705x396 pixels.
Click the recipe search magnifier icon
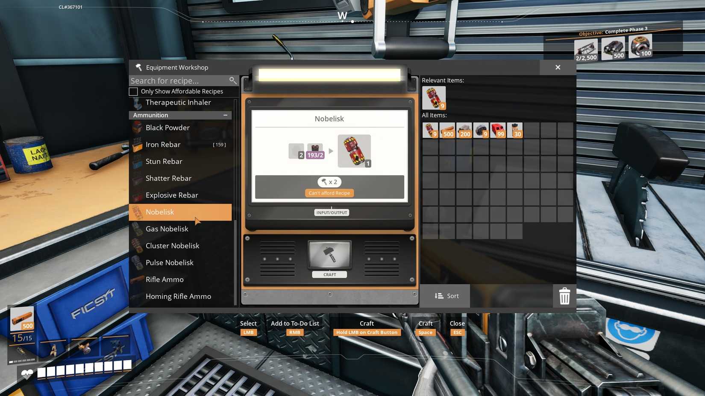[232, 81]
